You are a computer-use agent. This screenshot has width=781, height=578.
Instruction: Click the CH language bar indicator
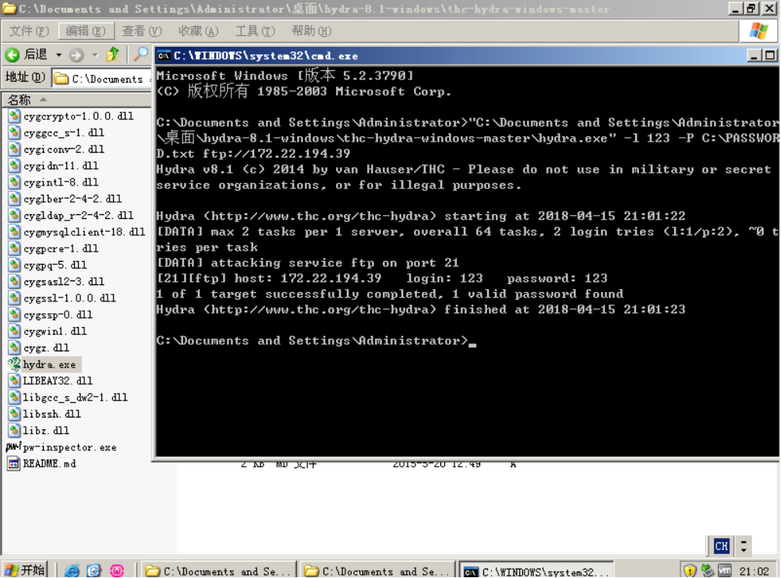point(721,546)
